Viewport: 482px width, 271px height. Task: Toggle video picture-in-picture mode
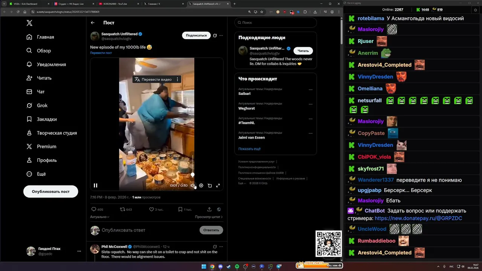point(210,186)
